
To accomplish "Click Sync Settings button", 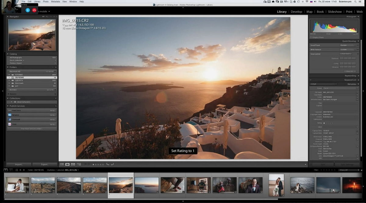I will click(347, 164).
